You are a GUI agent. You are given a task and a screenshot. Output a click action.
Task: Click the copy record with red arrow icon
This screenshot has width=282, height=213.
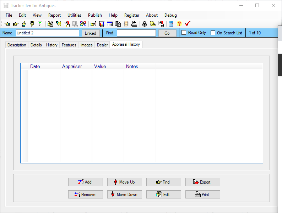click(x=67, y=24)
